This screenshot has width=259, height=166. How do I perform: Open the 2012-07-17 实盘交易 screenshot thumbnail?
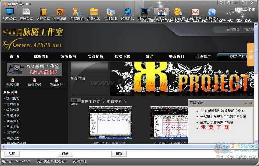coord(110,123)
